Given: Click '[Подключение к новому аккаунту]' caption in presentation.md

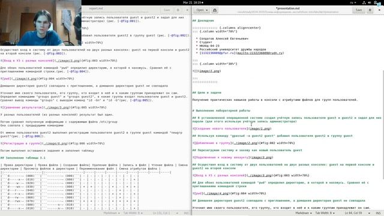Looking at the screenshot, I should click(222, 157).
